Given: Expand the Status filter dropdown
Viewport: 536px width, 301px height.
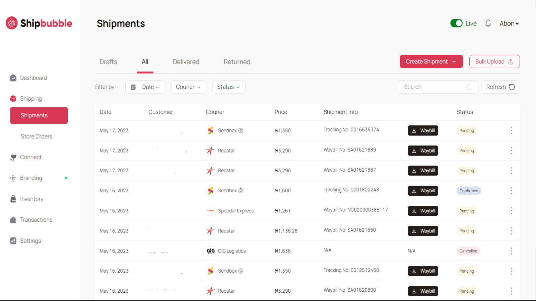Looking at the screenshot, I should (228, 87).
